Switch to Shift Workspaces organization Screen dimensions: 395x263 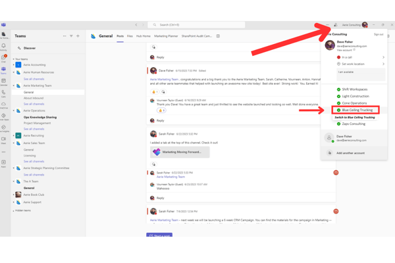point(355,89)
